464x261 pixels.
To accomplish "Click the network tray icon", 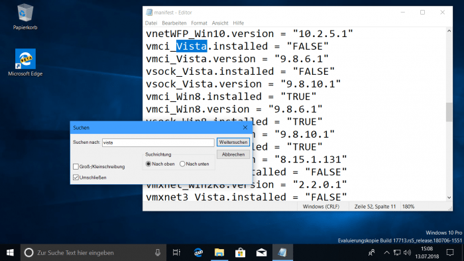I will [x=397, y=253].
